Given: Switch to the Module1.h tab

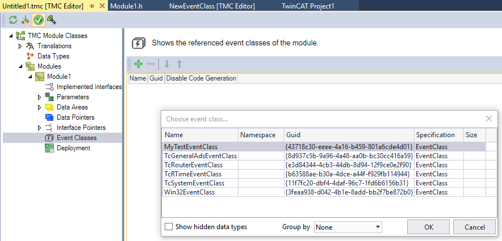Looking at the screenshot, I should pyautogui.click(x=126, y=6).
